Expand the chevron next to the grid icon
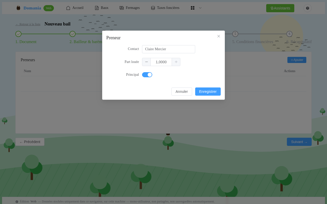Image resolution: width=327 pixels, height=204 pixels. point(200,8)
